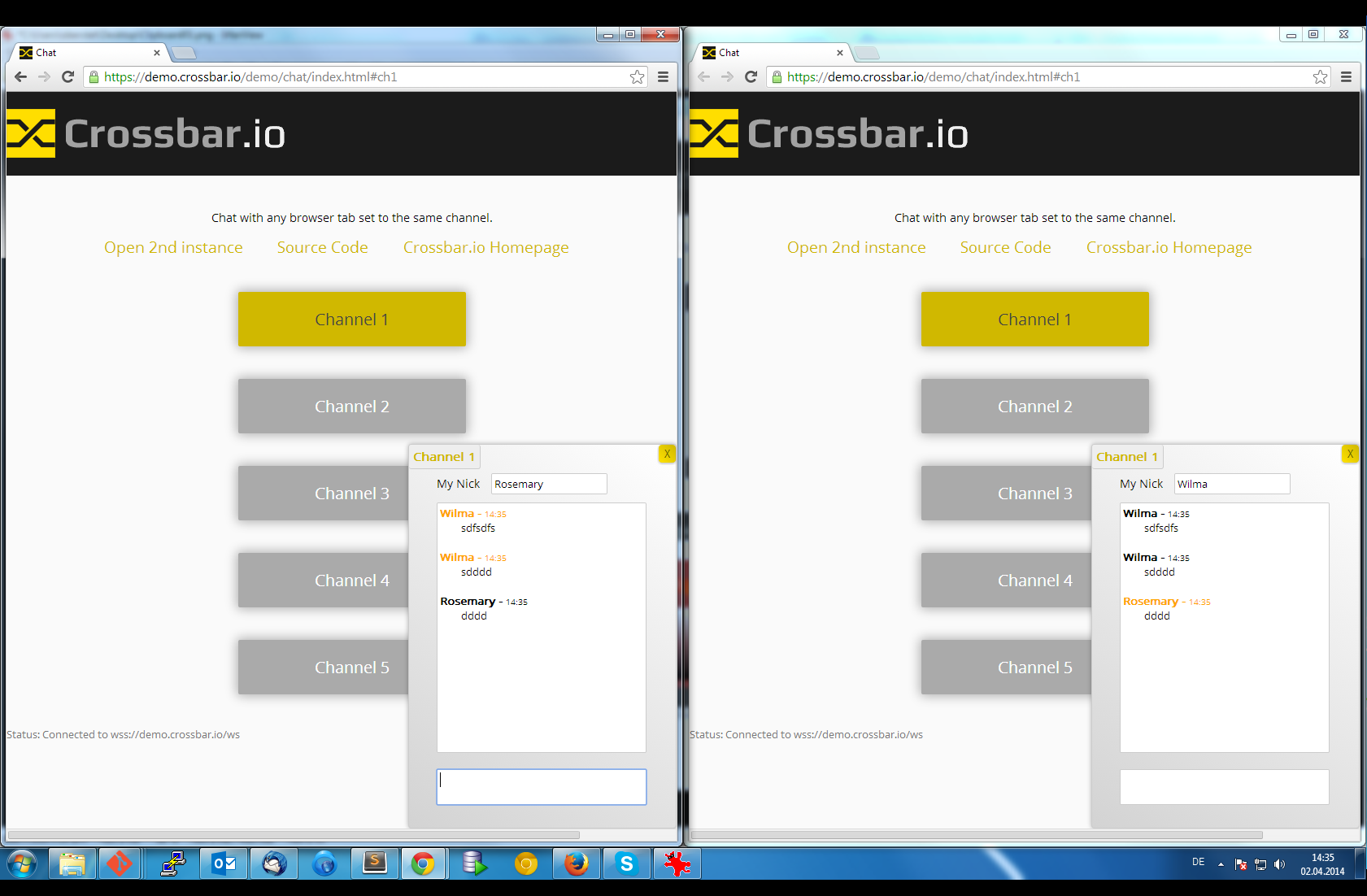Click Crossbar.io logo in left window
This screenshot has height=896, width=1367.
click(x=146, y=133)
